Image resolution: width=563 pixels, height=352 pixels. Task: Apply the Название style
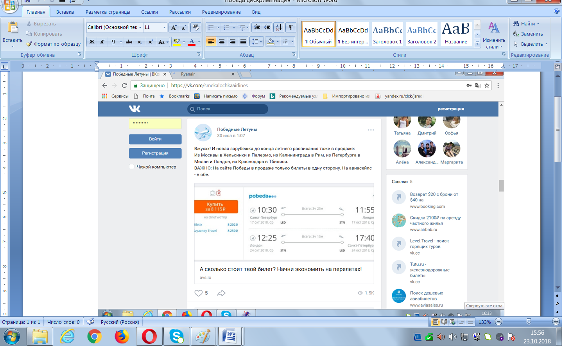[456, 34]
